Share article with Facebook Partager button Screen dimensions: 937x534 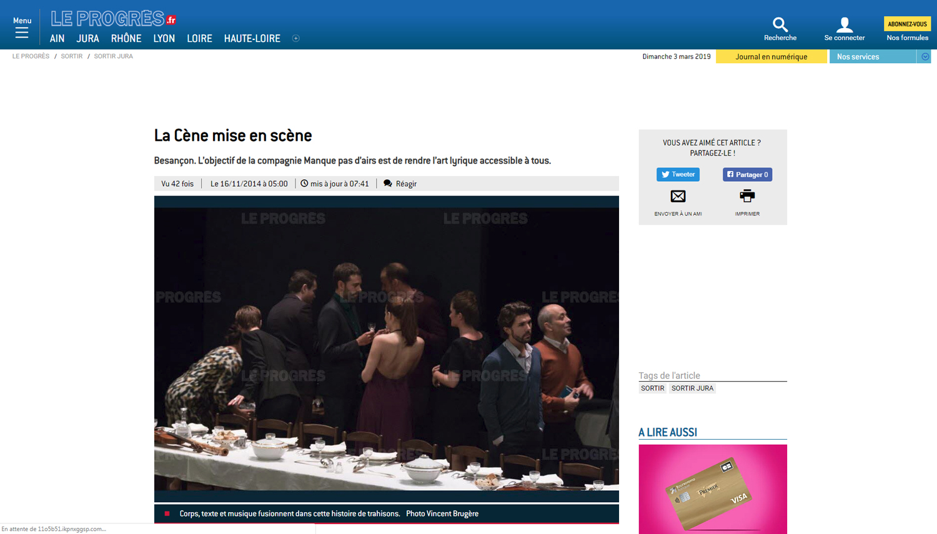tap(747, 175)
